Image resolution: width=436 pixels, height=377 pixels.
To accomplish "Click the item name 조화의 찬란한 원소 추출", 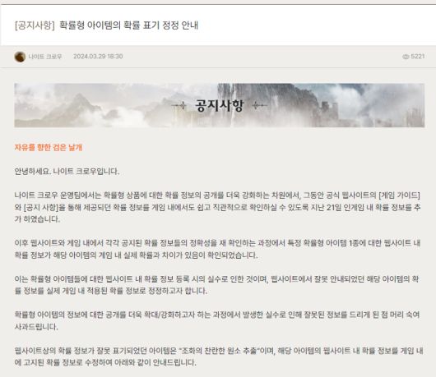I will [219, 351].
